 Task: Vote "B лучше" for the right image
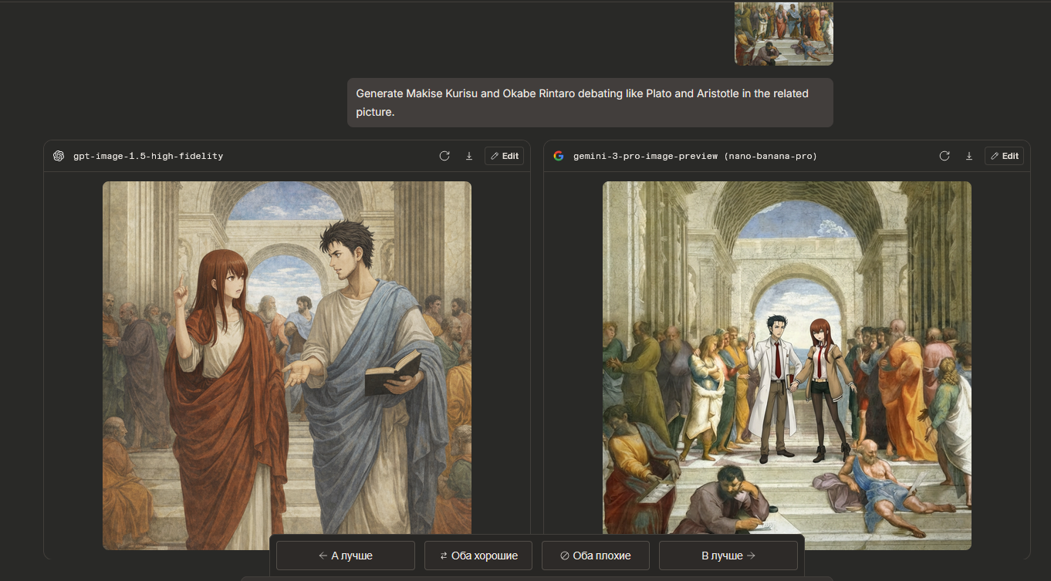[728, 556]
